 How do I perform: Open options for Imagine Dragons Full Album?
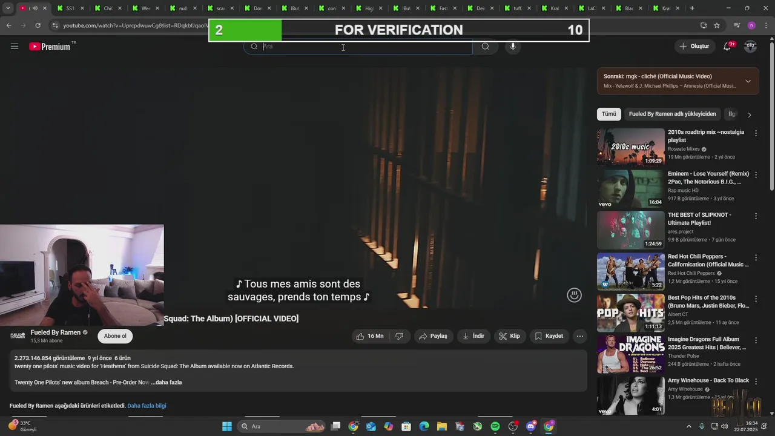(x=756, y=340)
